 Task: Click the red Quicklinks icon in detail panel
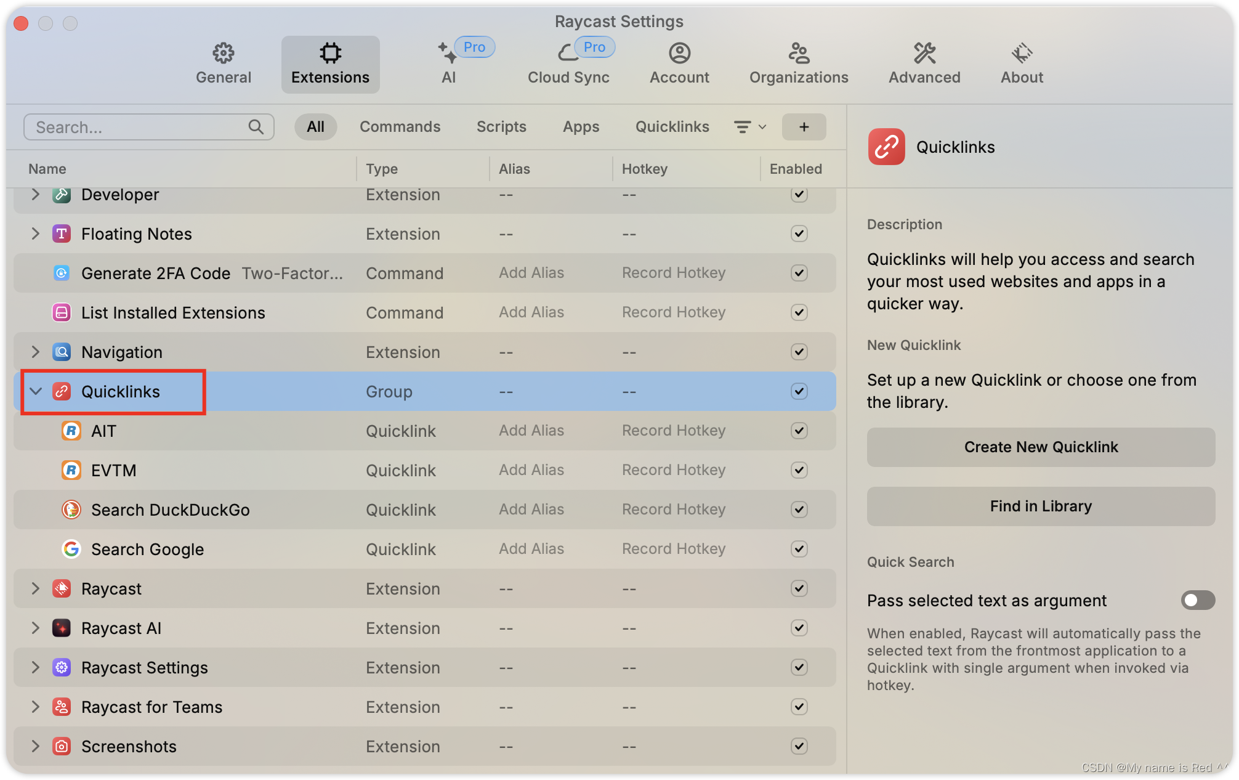click(x=886, y=147)
